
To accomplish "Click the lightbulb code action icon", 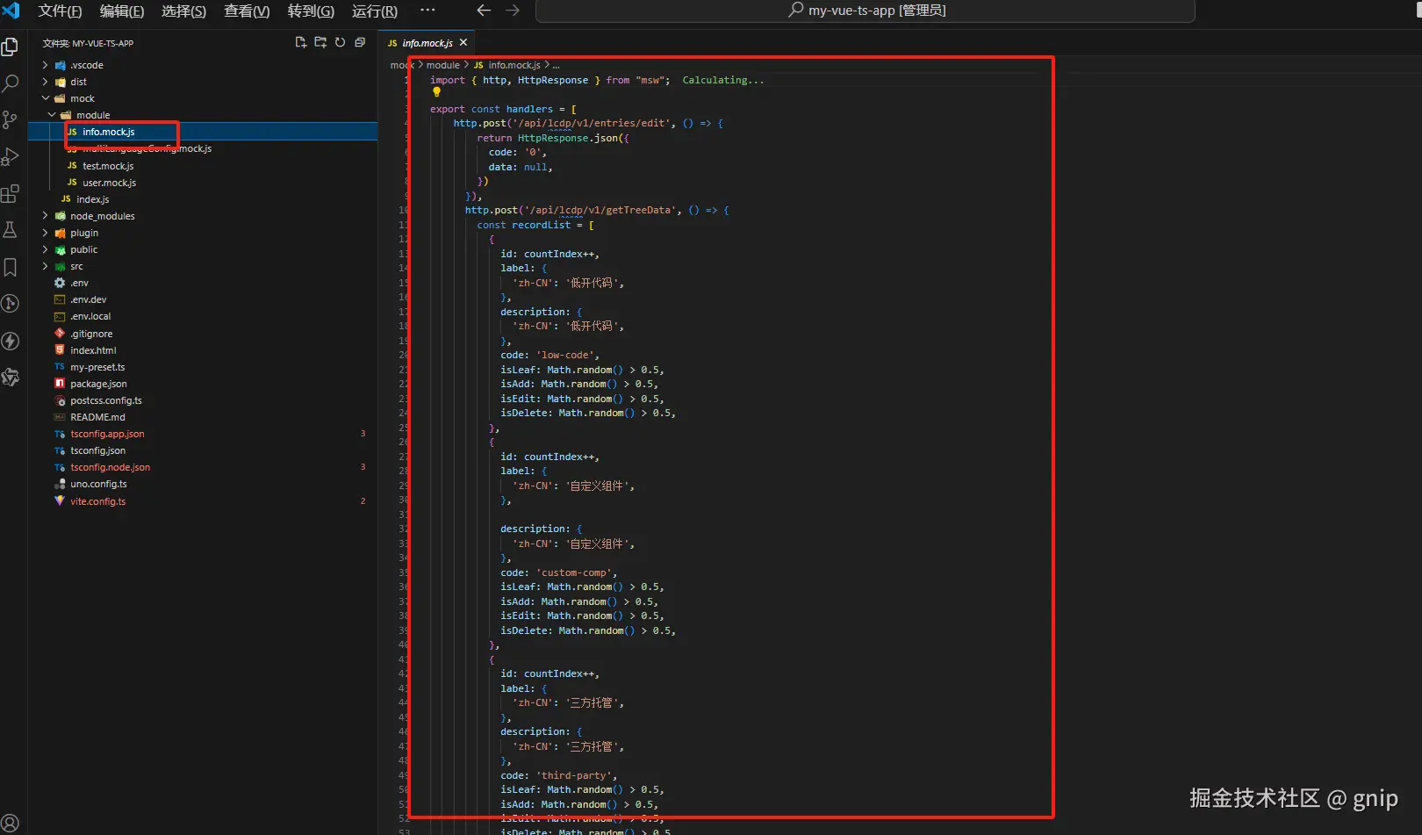I will (436, 92).
